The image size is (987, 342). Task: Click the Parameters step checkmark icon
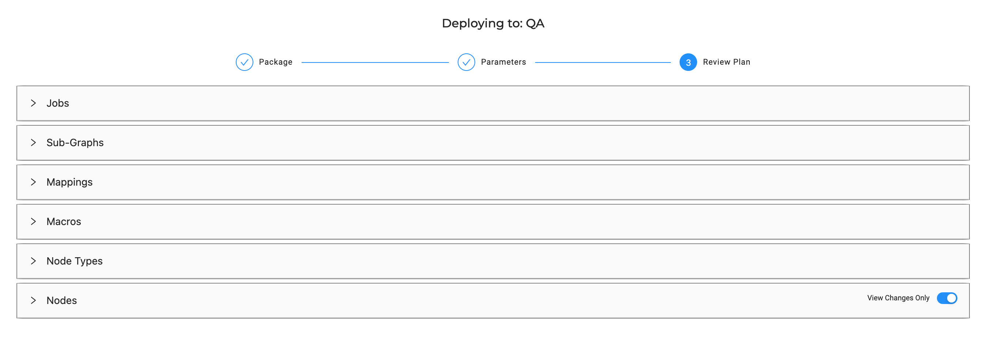[x=466, y=62]
